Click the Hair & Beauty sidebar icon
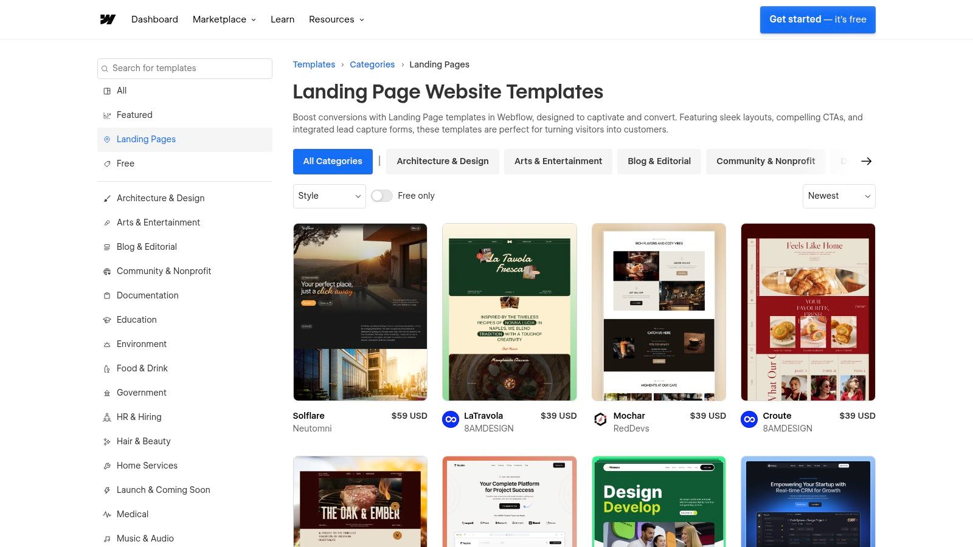The height and width of the screenshot is (547, 973). (x=107, y=442)
